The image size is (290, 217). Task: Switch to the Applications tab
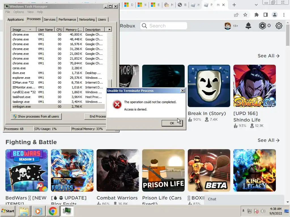16,19
